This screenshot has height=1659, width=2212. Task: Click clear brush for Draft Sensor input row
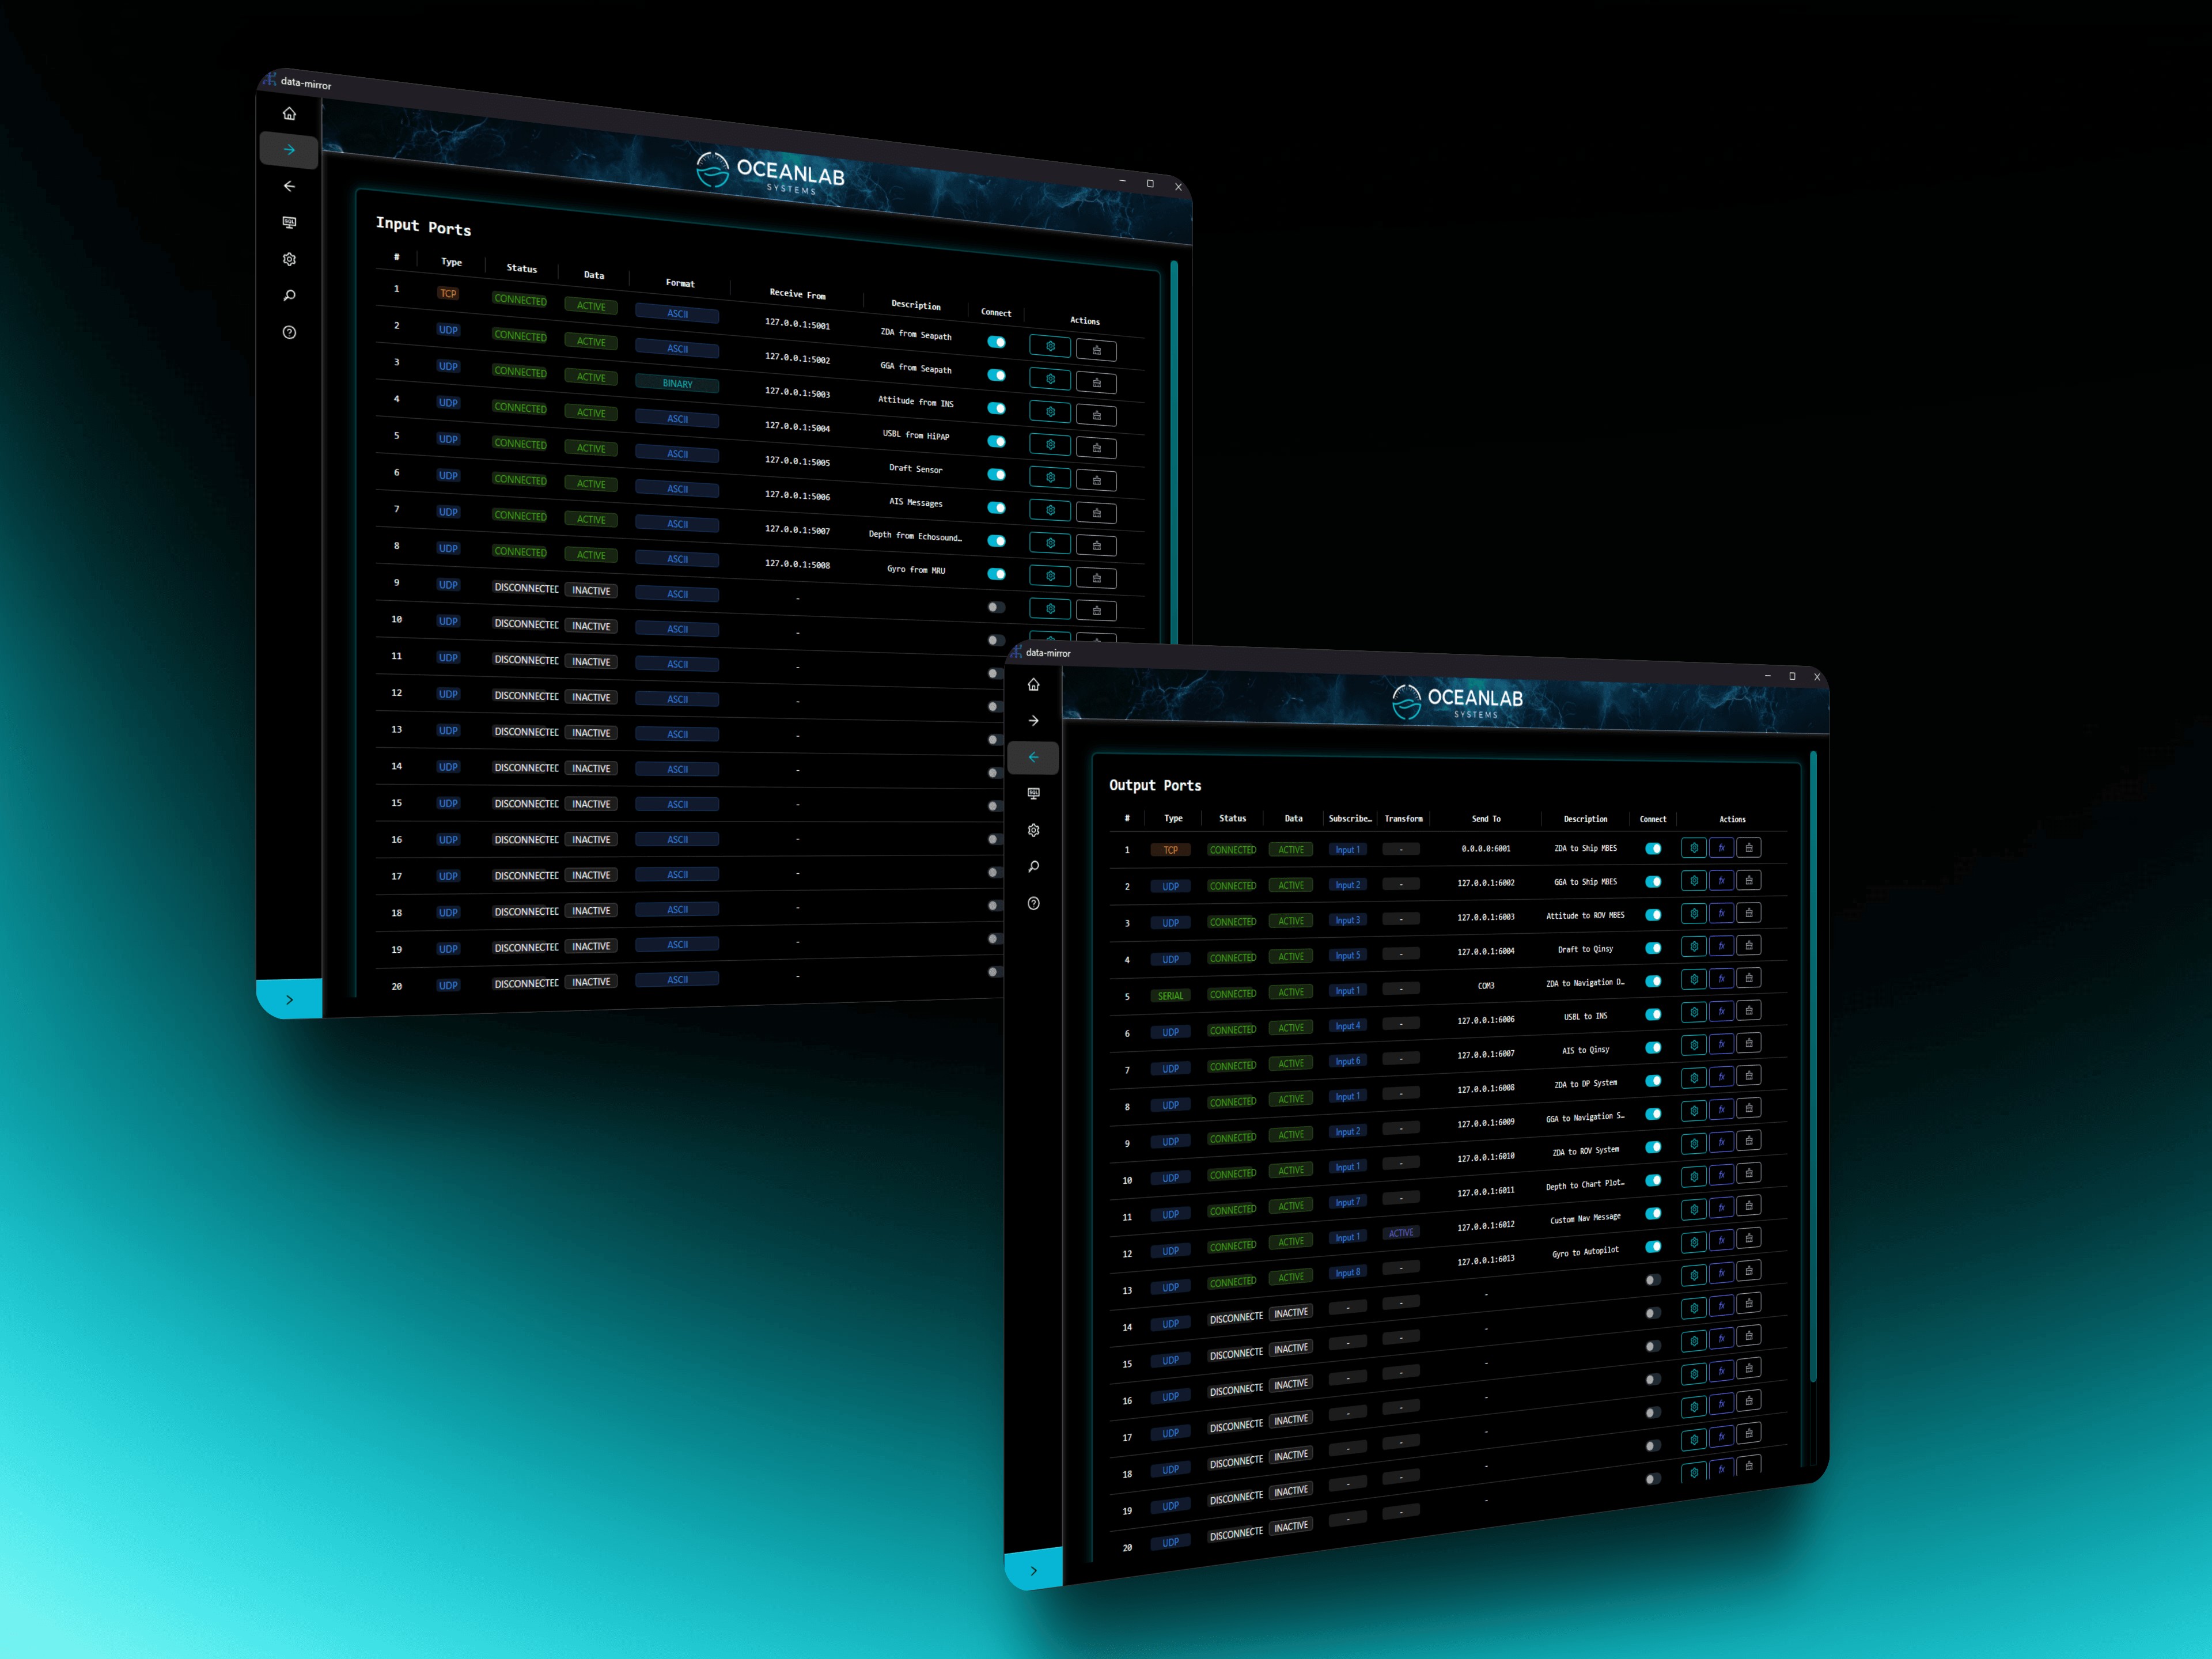[x=1096, y=480]
